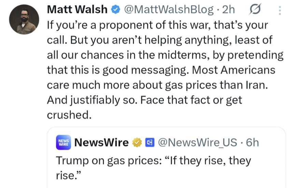Open the three-dot more options menu
295x188 pixels.
pyautogui.click(x=280, y=10)
